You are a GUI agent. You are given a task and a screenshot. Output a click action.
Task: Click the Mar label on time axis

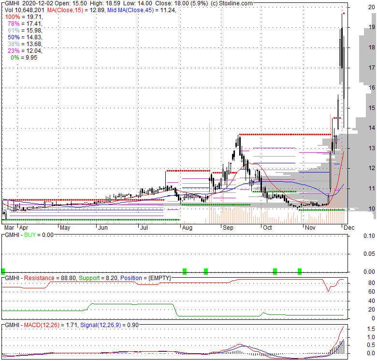coord(9,228)
